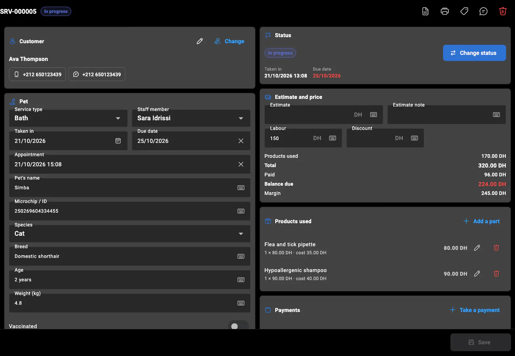Take a payment
515x356 pixels.
475,310
